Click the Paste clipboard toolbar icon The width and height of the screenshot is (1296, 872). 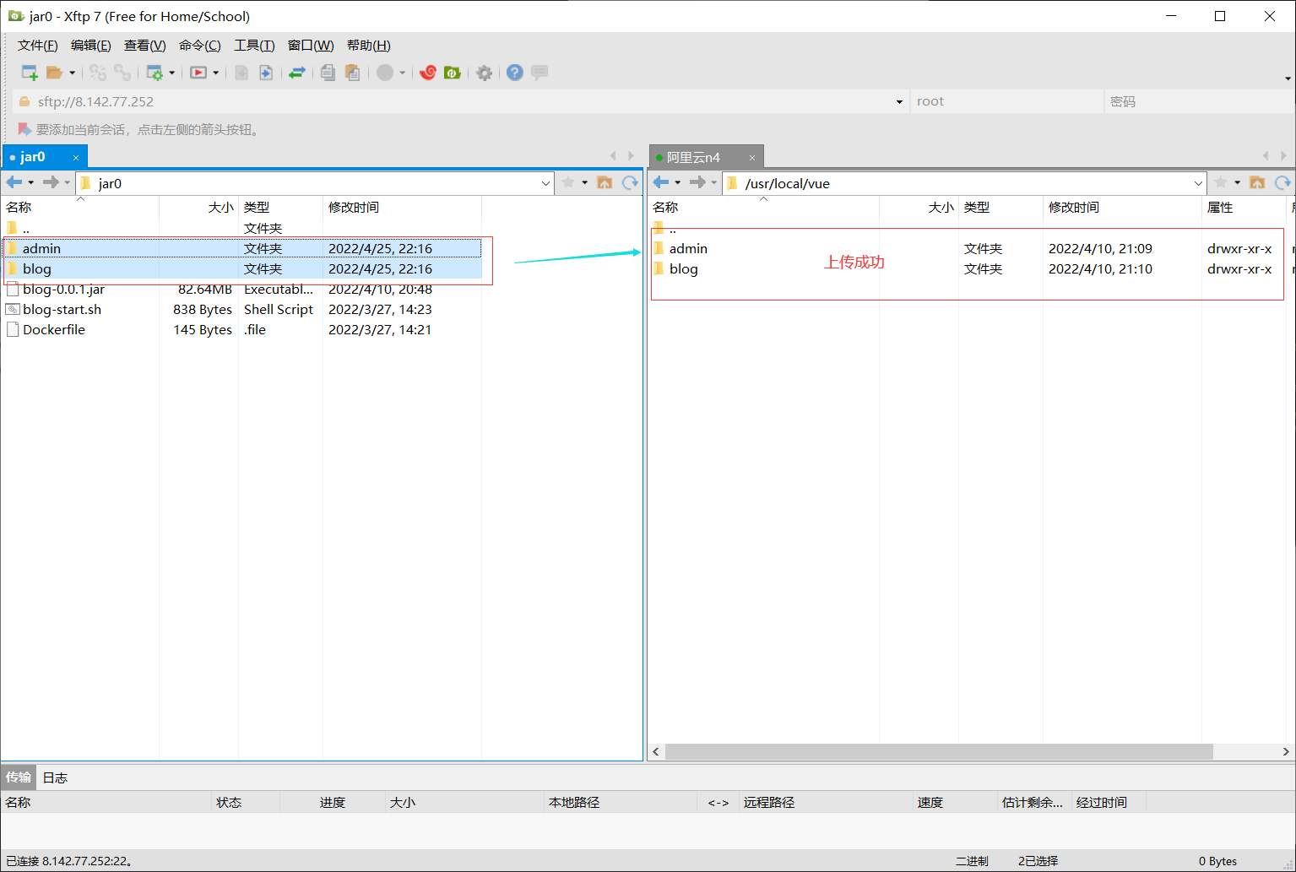353,73
